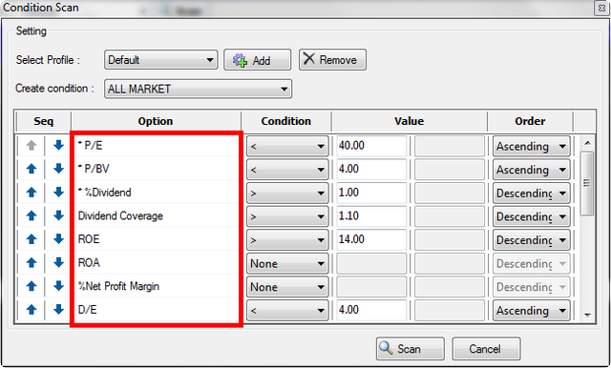Click the Remove profile button

coord(332,60)
